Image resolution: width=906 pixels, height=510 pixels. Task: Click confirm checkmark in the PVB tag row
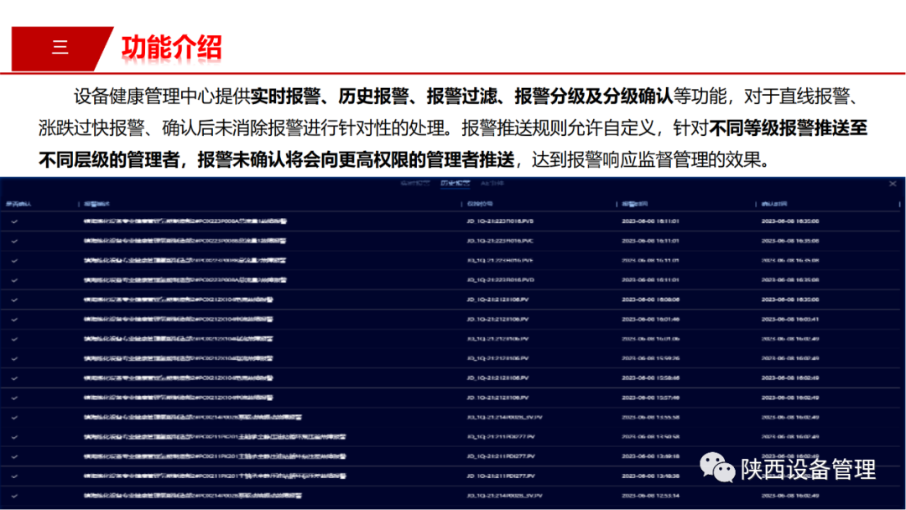click(x=14, y=221)
